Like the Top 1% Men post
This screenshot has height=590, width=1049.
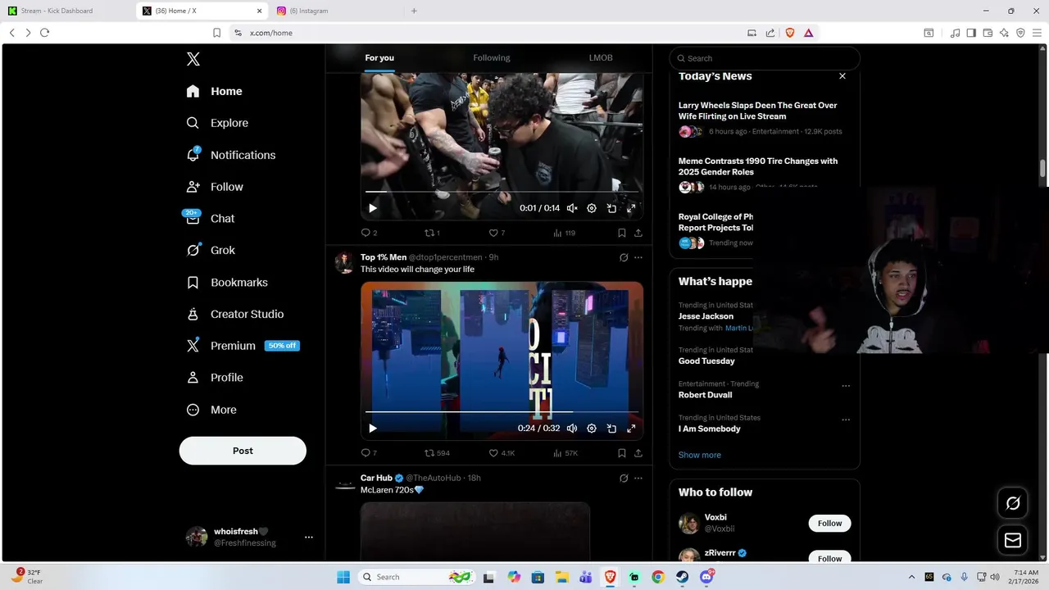502,452
